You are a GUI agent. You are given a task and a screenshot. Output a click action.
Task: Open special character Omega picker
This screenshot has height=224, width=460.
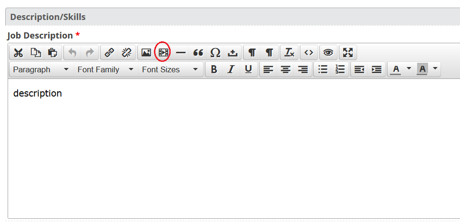click(x=215, y=53)
